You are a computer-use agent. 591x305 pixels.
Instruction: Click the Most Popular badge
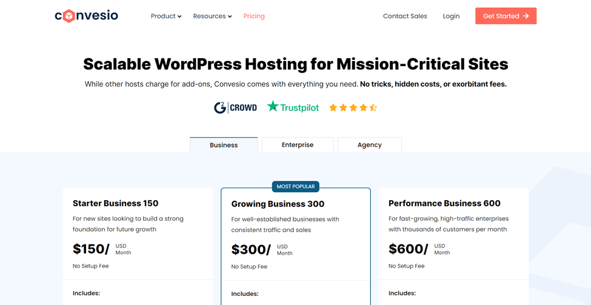point(296,186)
